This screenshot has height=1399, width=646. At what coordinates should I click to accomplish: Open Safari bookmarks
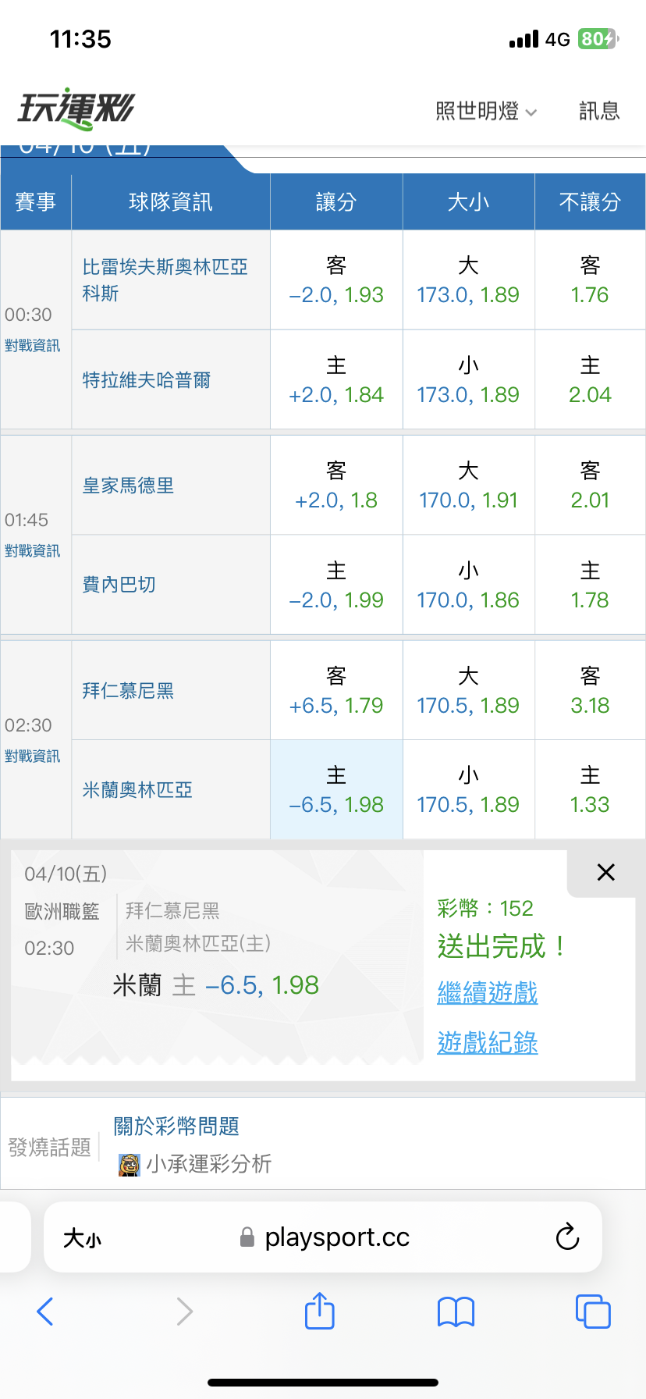coord(456,1312)
